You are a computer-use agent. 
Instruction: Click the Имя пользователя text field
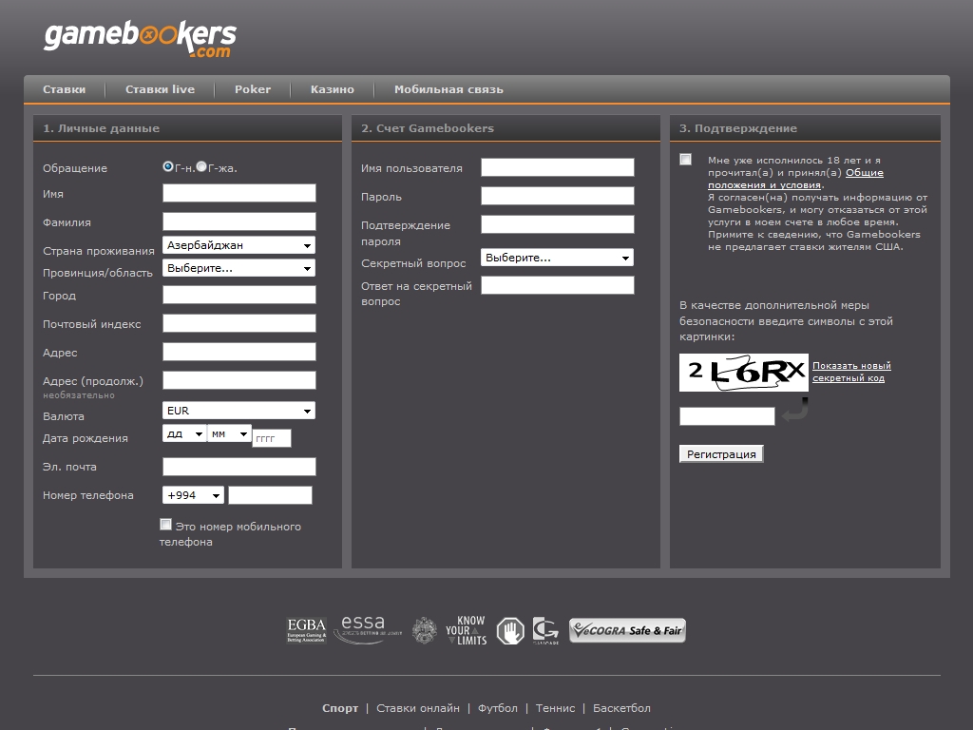tap(557, 167)
